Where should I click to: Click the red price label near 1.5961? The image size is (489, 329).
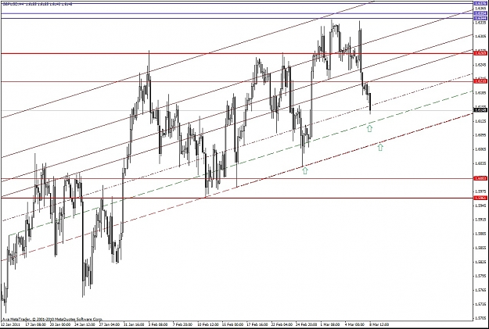coord(479,198)
